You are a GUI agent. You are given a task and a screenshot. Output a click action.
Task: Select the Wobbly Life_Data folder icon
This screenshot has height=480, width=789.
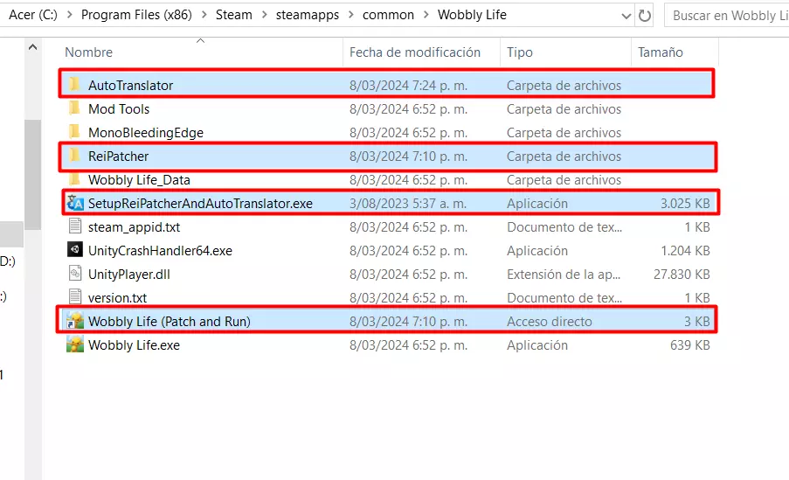pyautogui.click(x=74, y=179)
